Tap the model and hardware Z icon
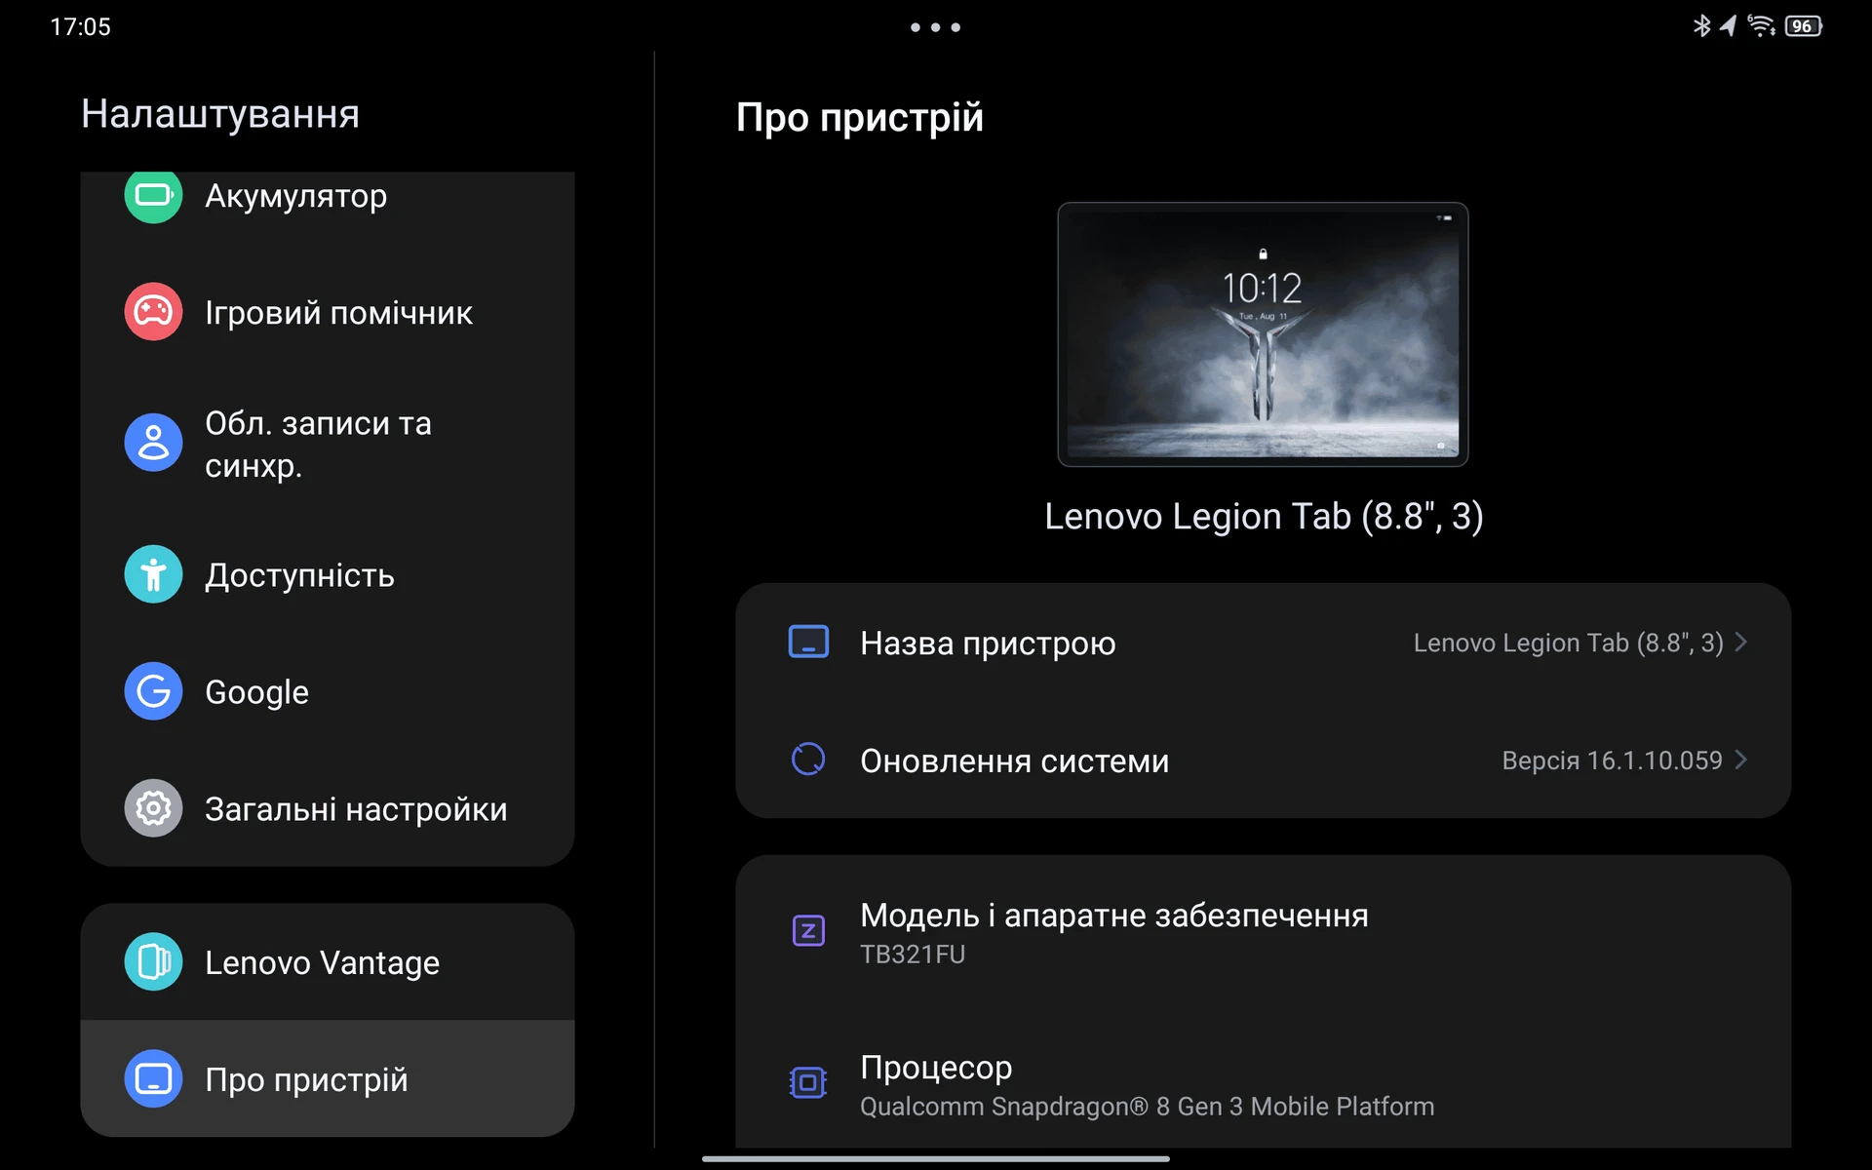The width and height of the screenshot is (1872, 1170). [x=808, y=931]
